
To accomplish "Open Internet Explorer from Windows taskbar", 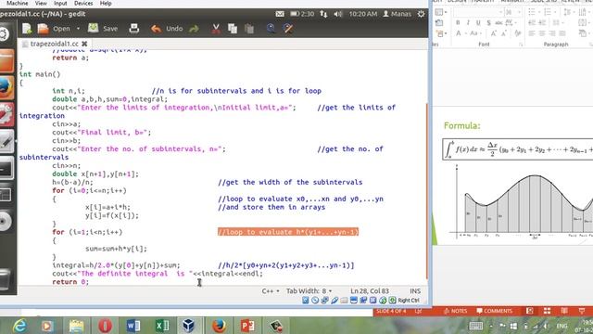I will pos(19,326).
